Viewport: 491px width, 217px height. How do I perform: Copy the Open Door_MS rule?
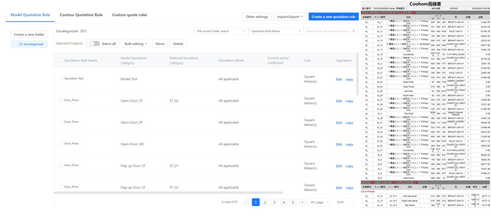coord(349,145)
